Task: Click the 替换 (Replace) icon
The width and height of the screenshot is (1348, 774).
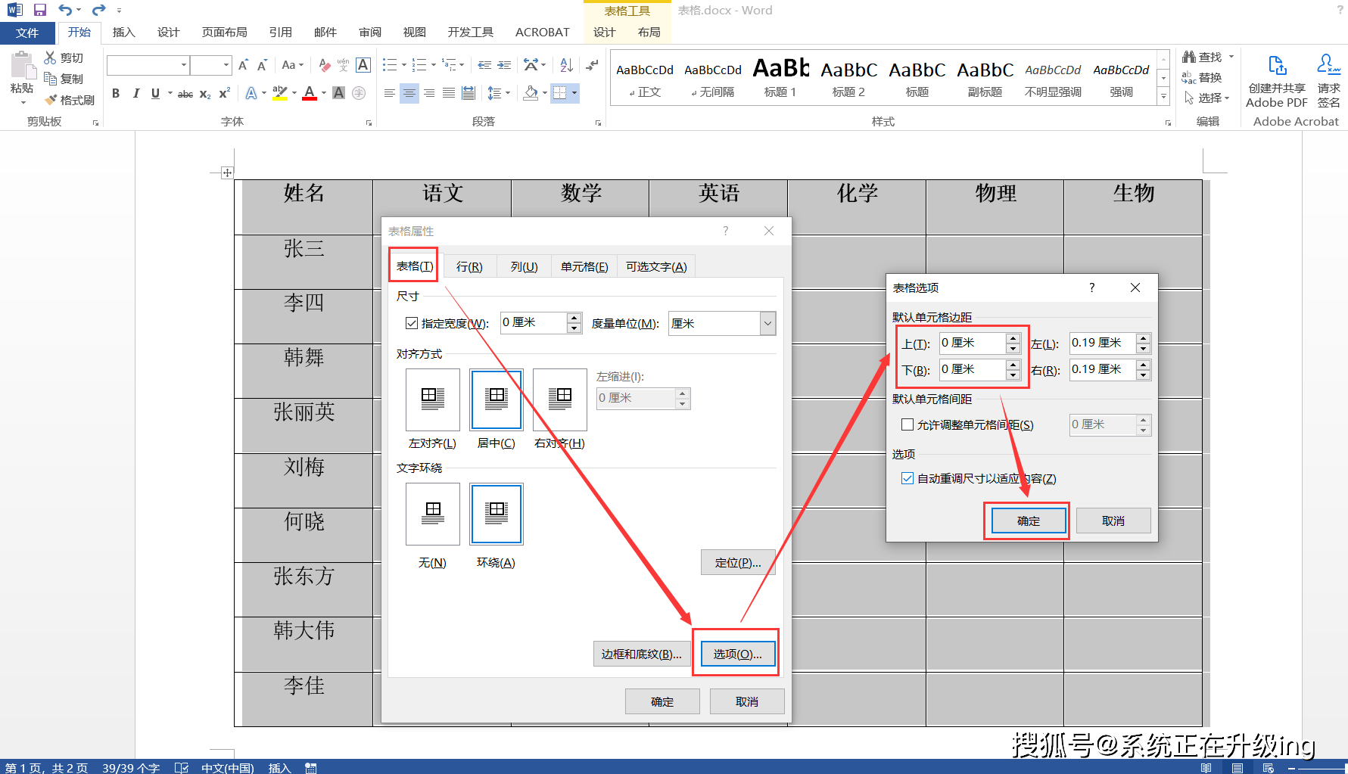Action: tap(1188, 76)
